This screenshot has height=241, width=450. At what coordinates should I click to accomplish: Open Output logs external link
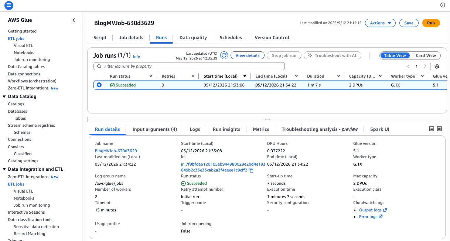[x=373, y=210]
